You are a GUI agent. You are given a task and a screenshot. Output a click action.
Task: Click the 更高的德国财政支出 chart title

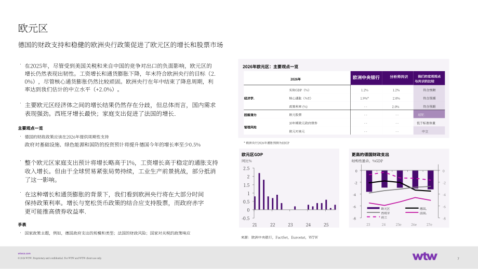[370, 154]
